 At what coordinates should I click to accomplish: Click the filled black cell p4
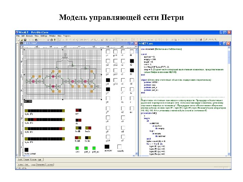click(x=108, y=80)
